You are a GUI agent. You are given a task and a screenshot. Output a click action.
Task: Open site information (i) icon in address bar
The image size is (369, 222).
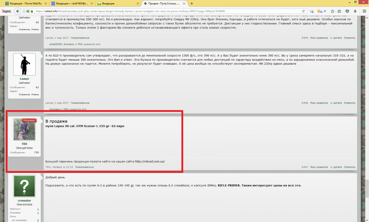pyautogui.click(x=23, y=11)
